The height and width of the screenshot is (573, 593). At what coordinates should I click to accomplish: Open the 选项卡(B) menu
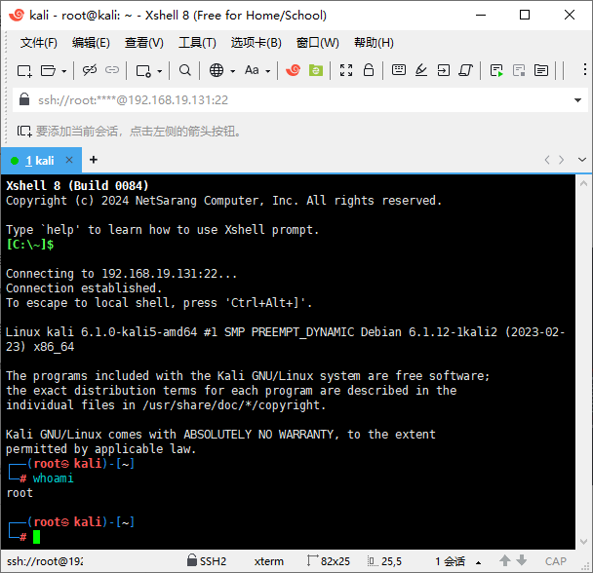[257, 43]
